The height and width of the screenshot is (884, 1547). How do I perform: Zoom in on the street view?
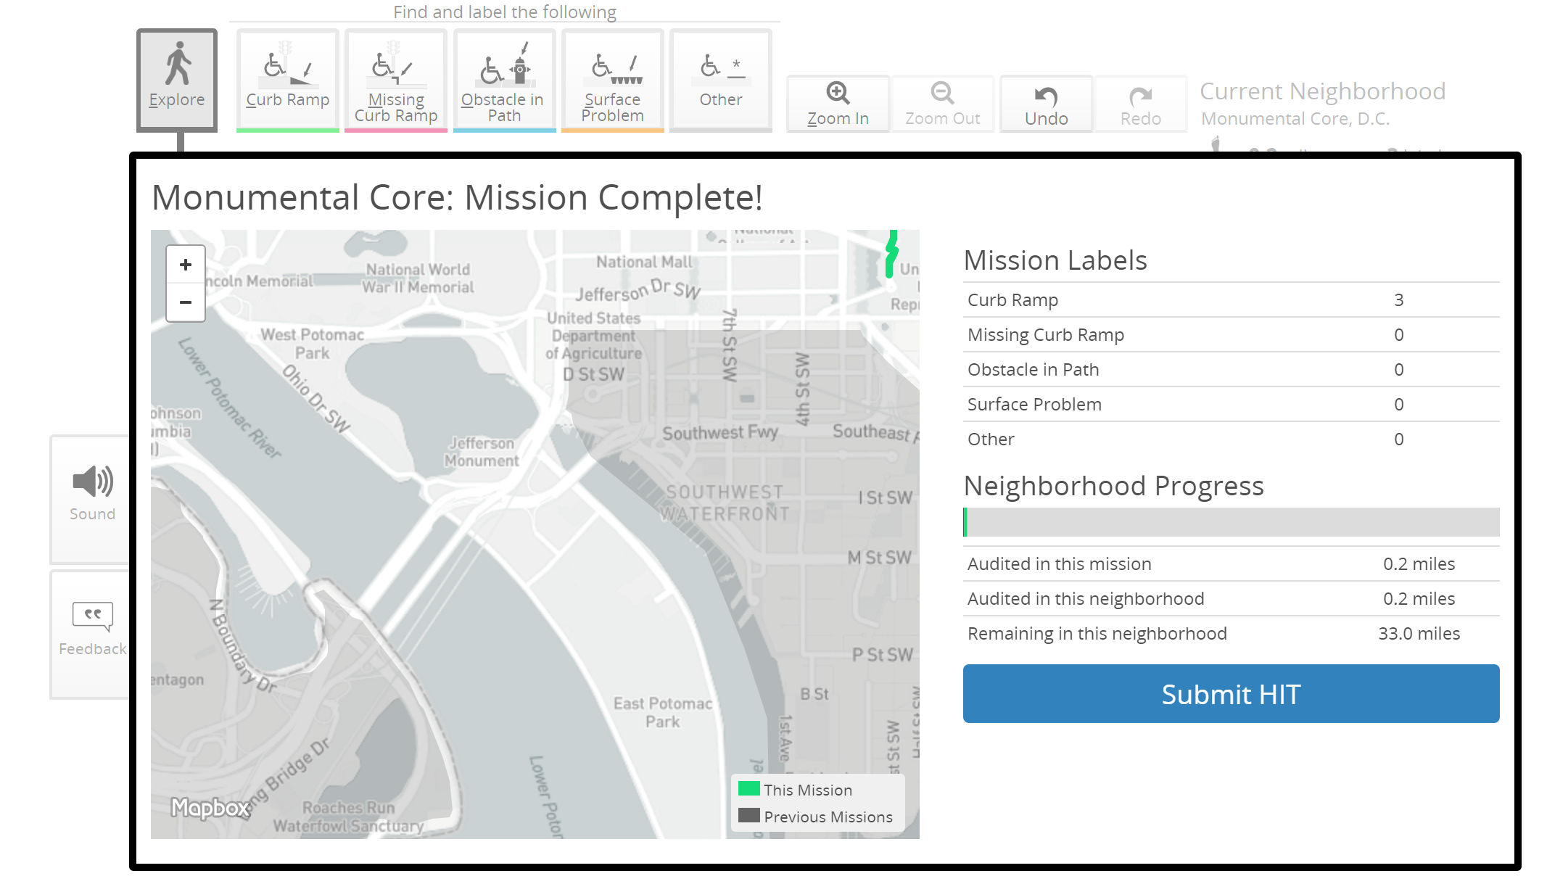pos(837,103)
